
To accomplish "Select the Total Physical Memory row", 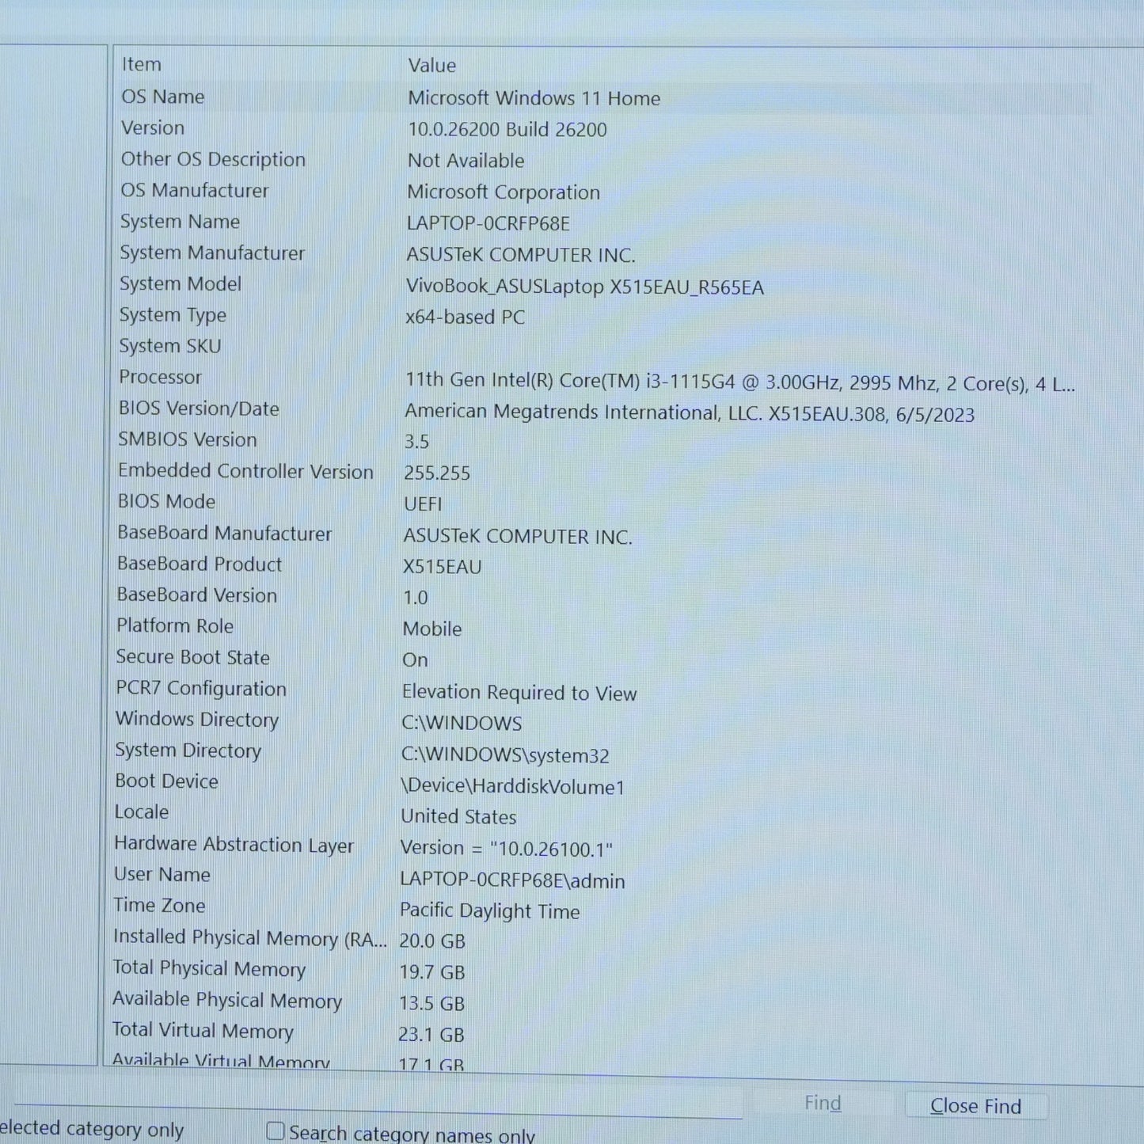I will click(209, 969).
